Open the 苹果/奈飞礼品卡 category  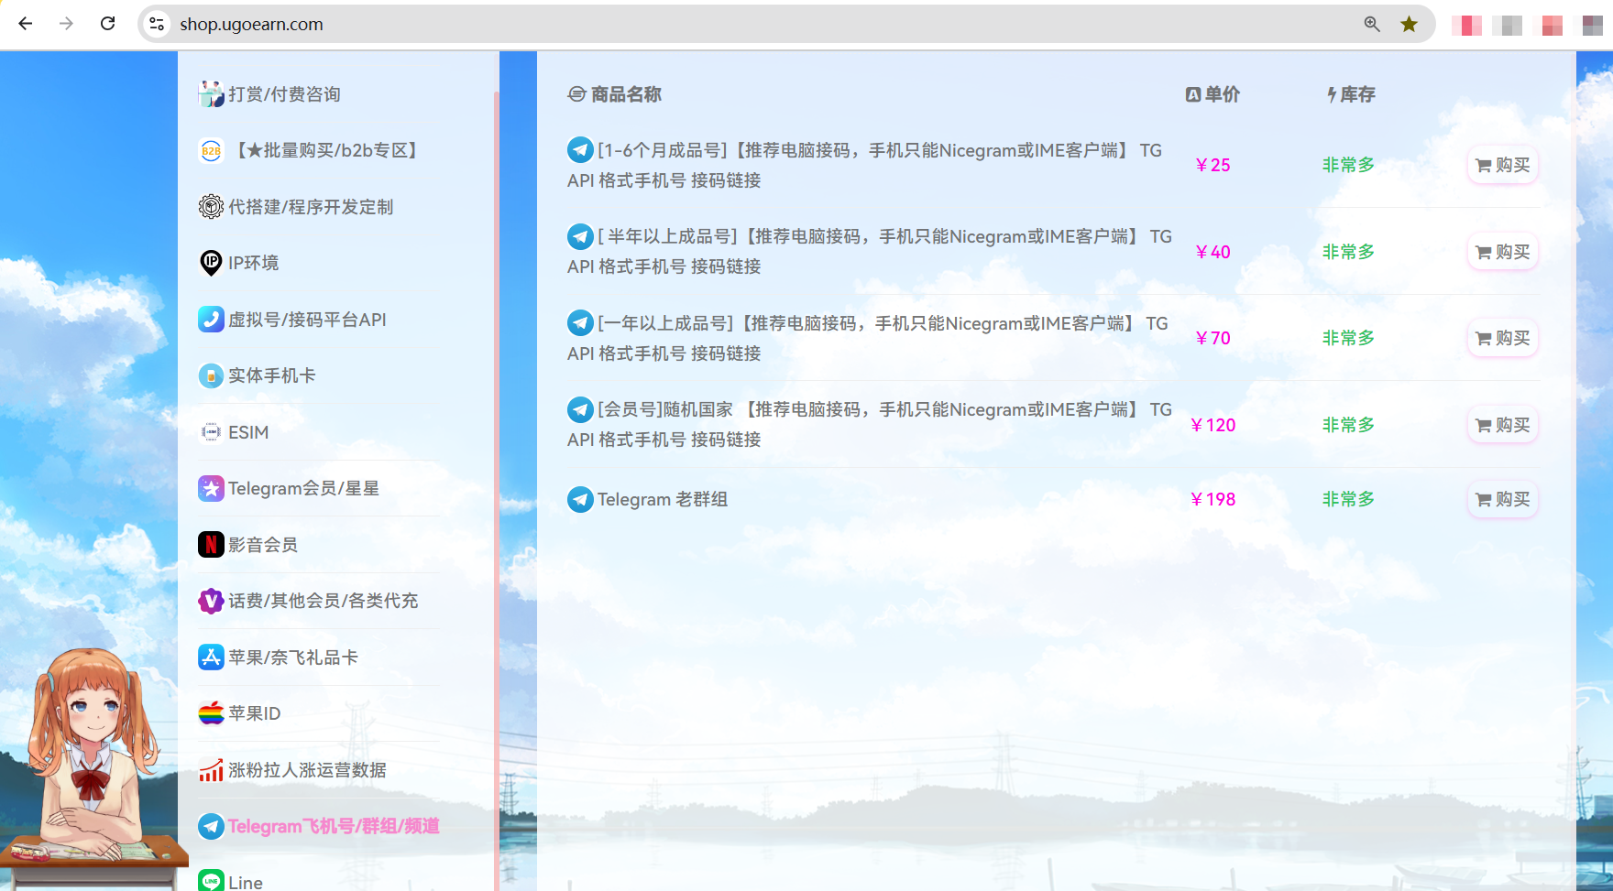tap(292, 657)
